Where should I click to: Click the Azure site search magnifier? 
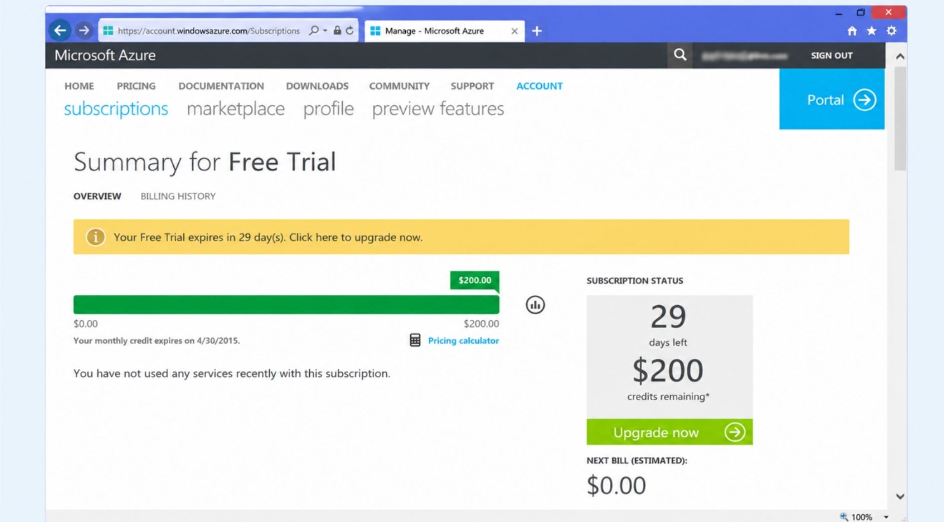pyautogui.click(x=680, y=55)
